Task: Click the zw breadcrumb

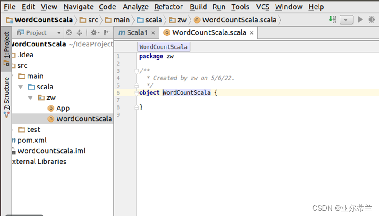Action: (177, 20)
